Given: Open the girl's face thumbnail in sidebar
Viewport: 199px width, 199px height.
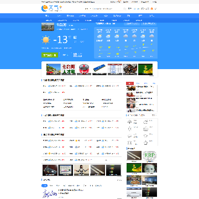Looking at the screenshot, I should [x=150, y=168].
